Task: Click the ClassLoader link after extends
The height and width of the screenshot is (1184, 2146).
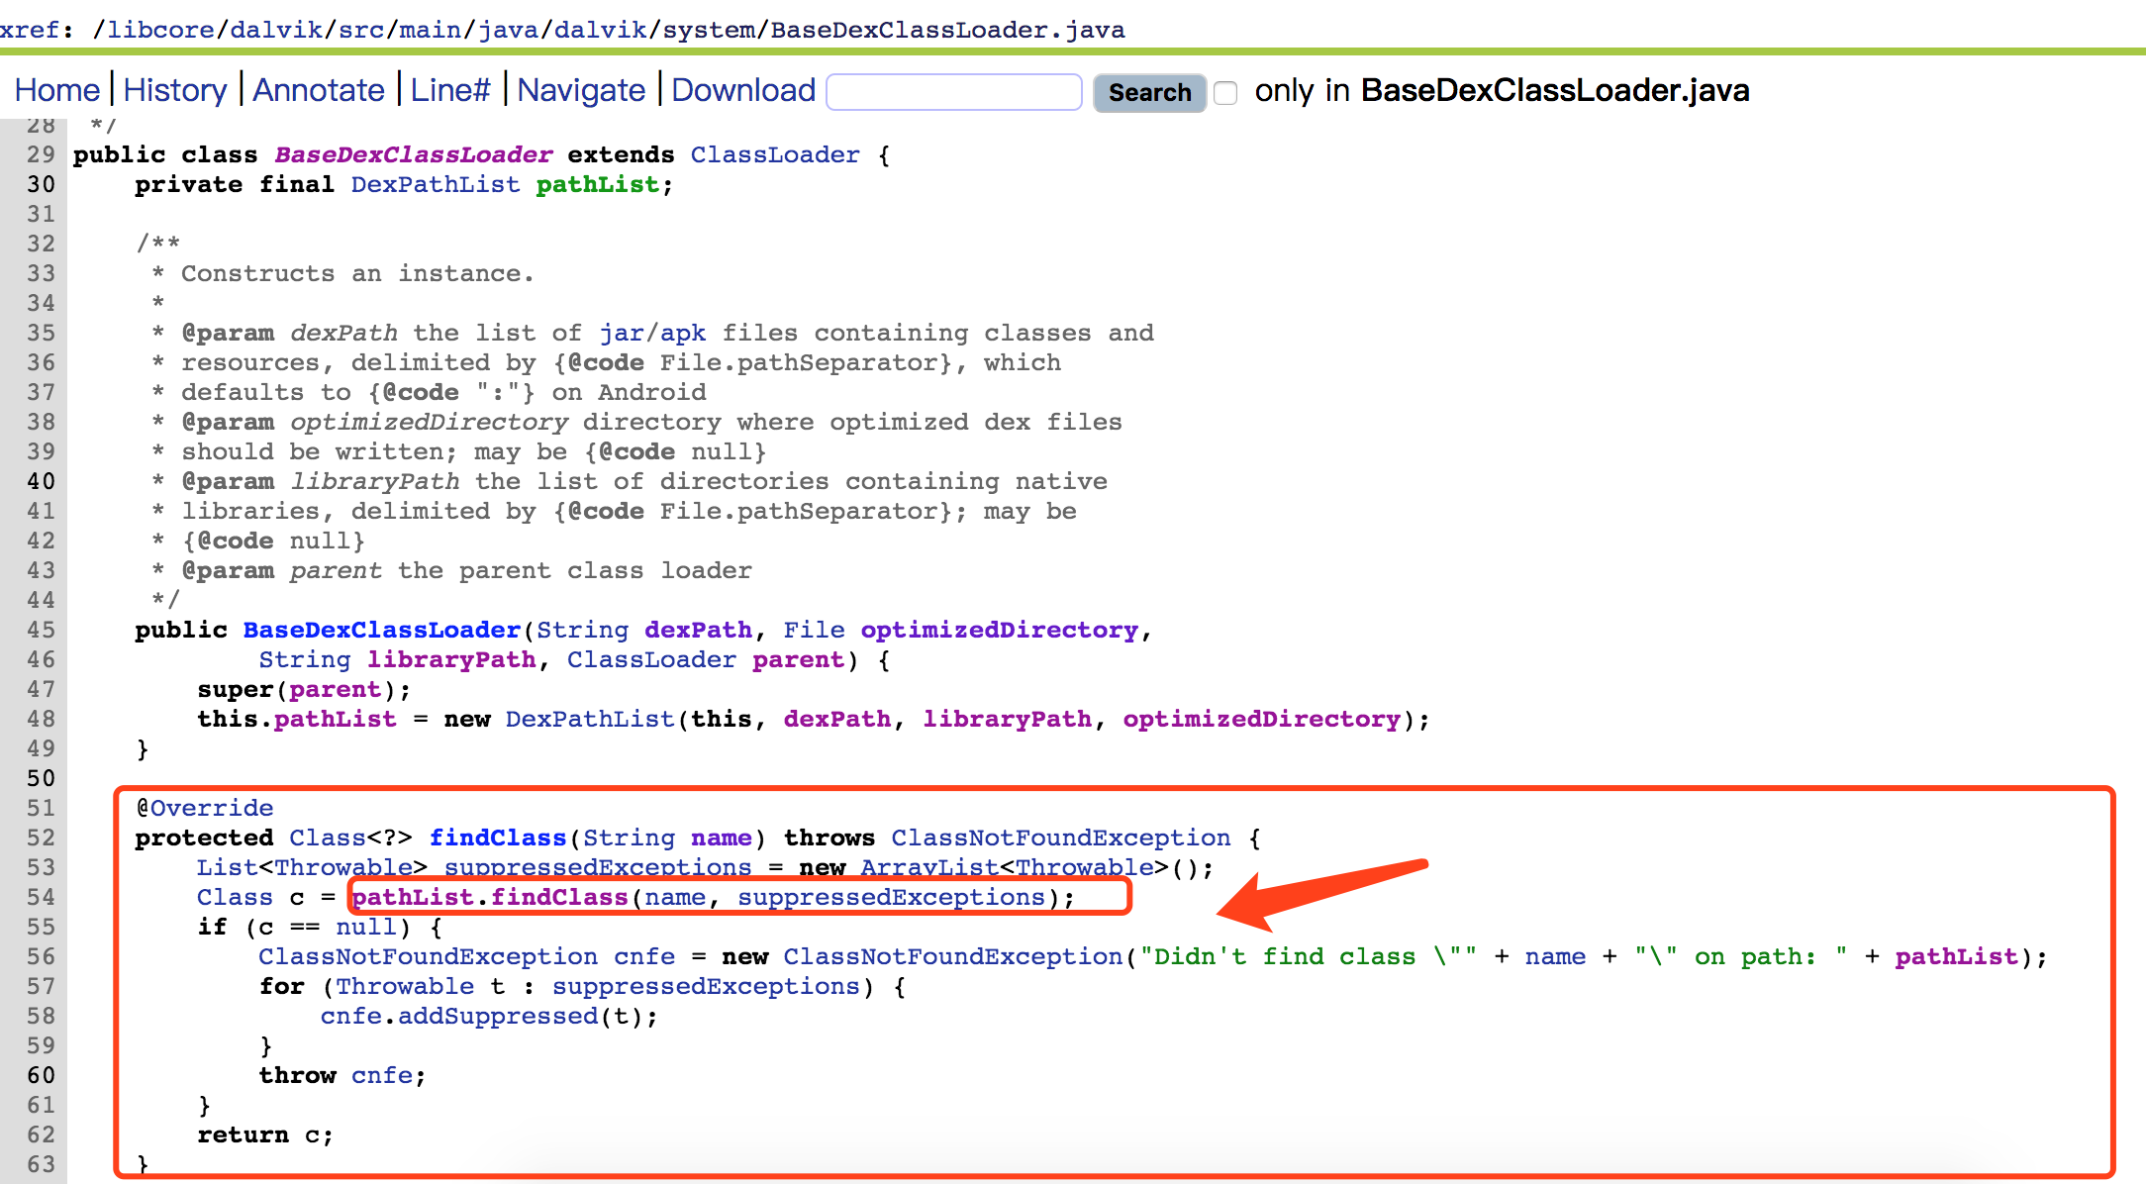Action: click(774, 155)
